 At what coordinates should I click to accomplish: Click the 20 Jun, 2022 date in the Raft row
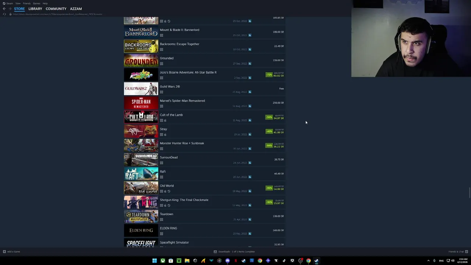coord(240,177)
